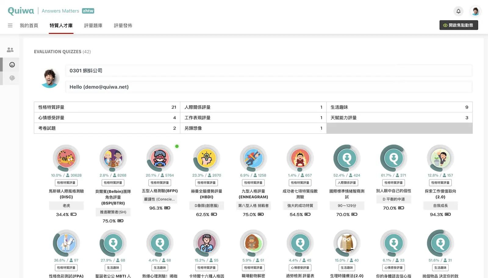Screen dimensions: 488x278
Task: Go to 我的首頁 tab
Action: [x=29, y=26]
